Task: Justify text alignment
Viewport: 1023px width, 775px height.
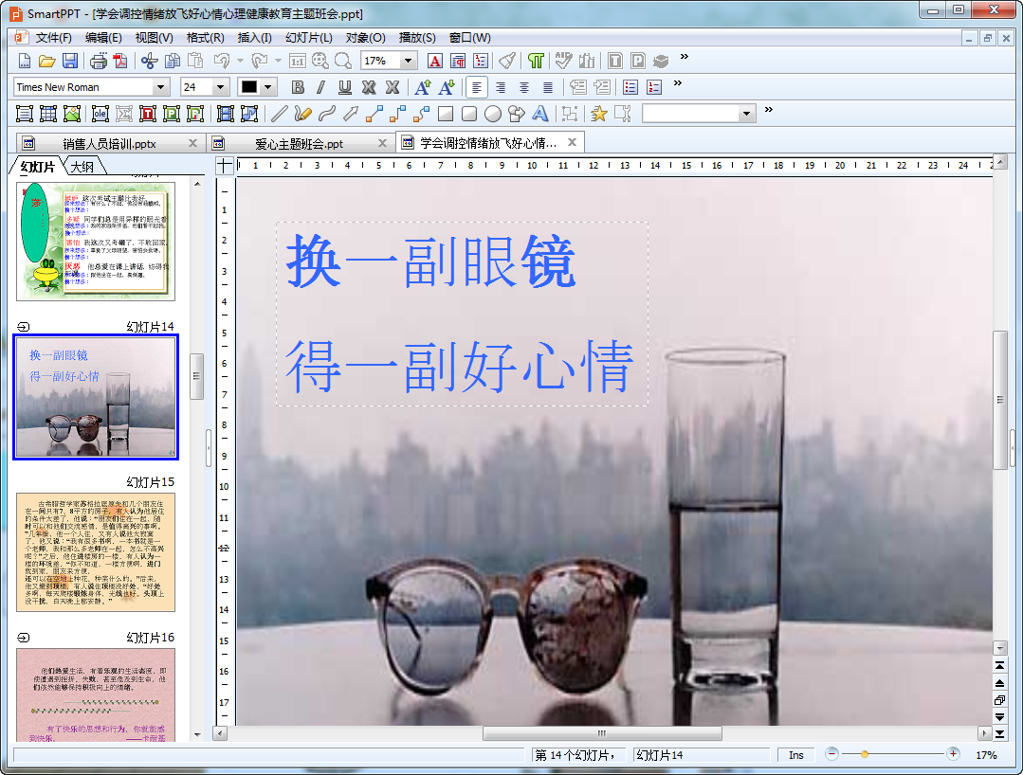Action: coord(548,87)
